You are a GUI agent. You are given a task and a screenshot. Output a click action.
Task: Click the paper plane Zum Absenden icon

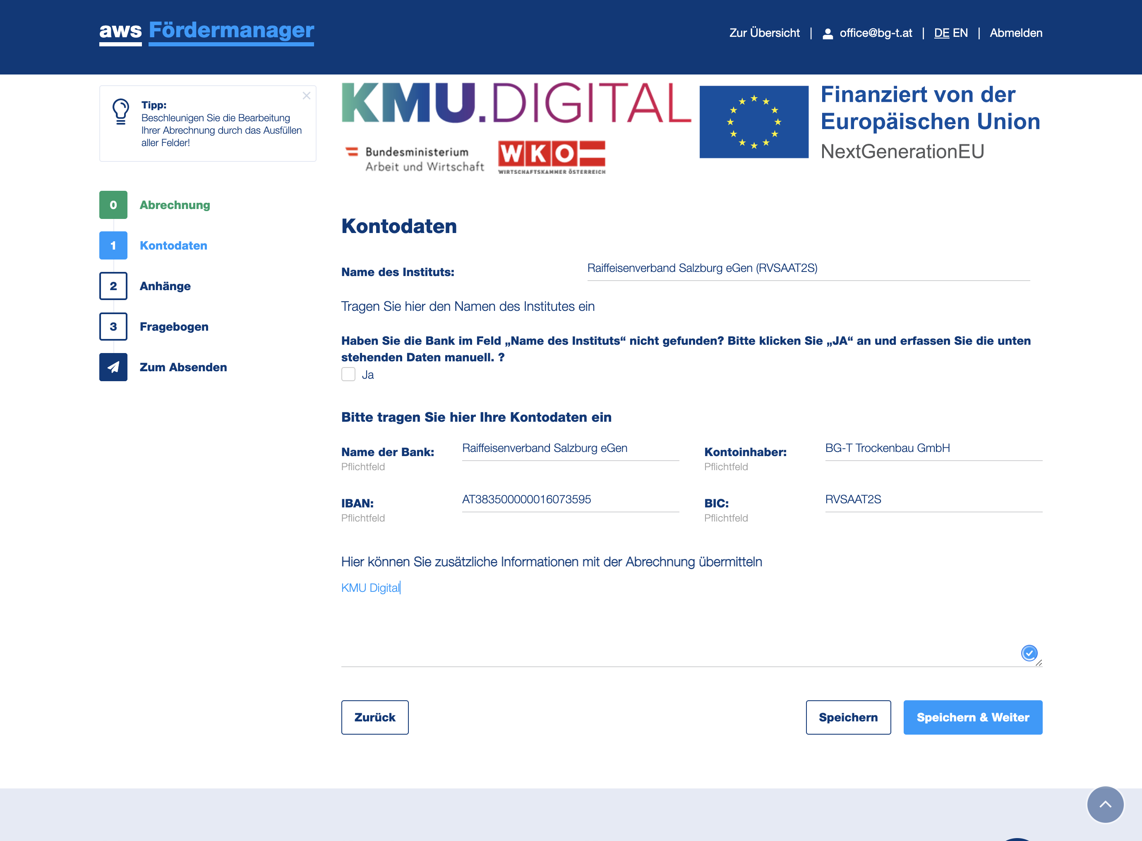113,367
